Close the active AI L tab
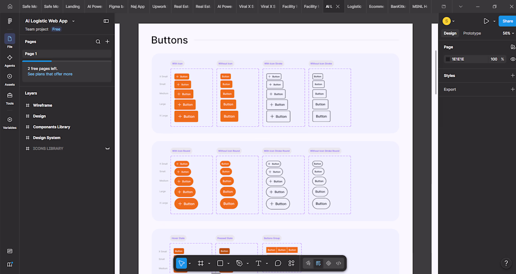This screenshot has height=274, width=516. click(x=338, y=6)
